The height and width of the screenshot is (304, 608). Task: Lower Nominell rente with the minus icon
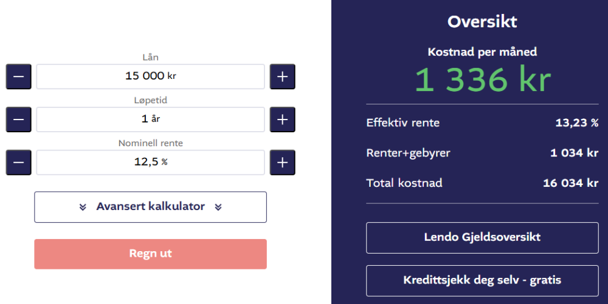click(19, 163)
